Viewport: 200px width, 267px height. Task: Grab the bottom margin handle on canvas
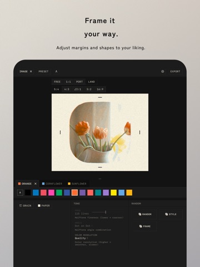coord(100,167)
